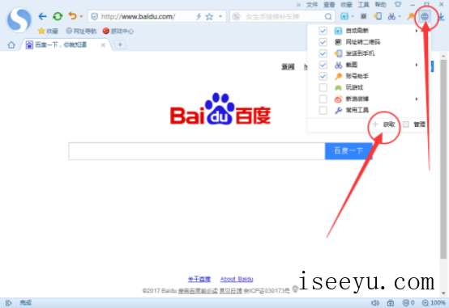Open dropdown beside orange undo icon

[81, 16]
